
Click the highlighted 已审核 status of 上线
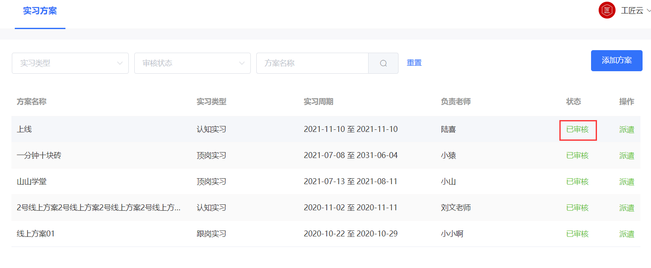pyautogui.click(x=578, y=129)
